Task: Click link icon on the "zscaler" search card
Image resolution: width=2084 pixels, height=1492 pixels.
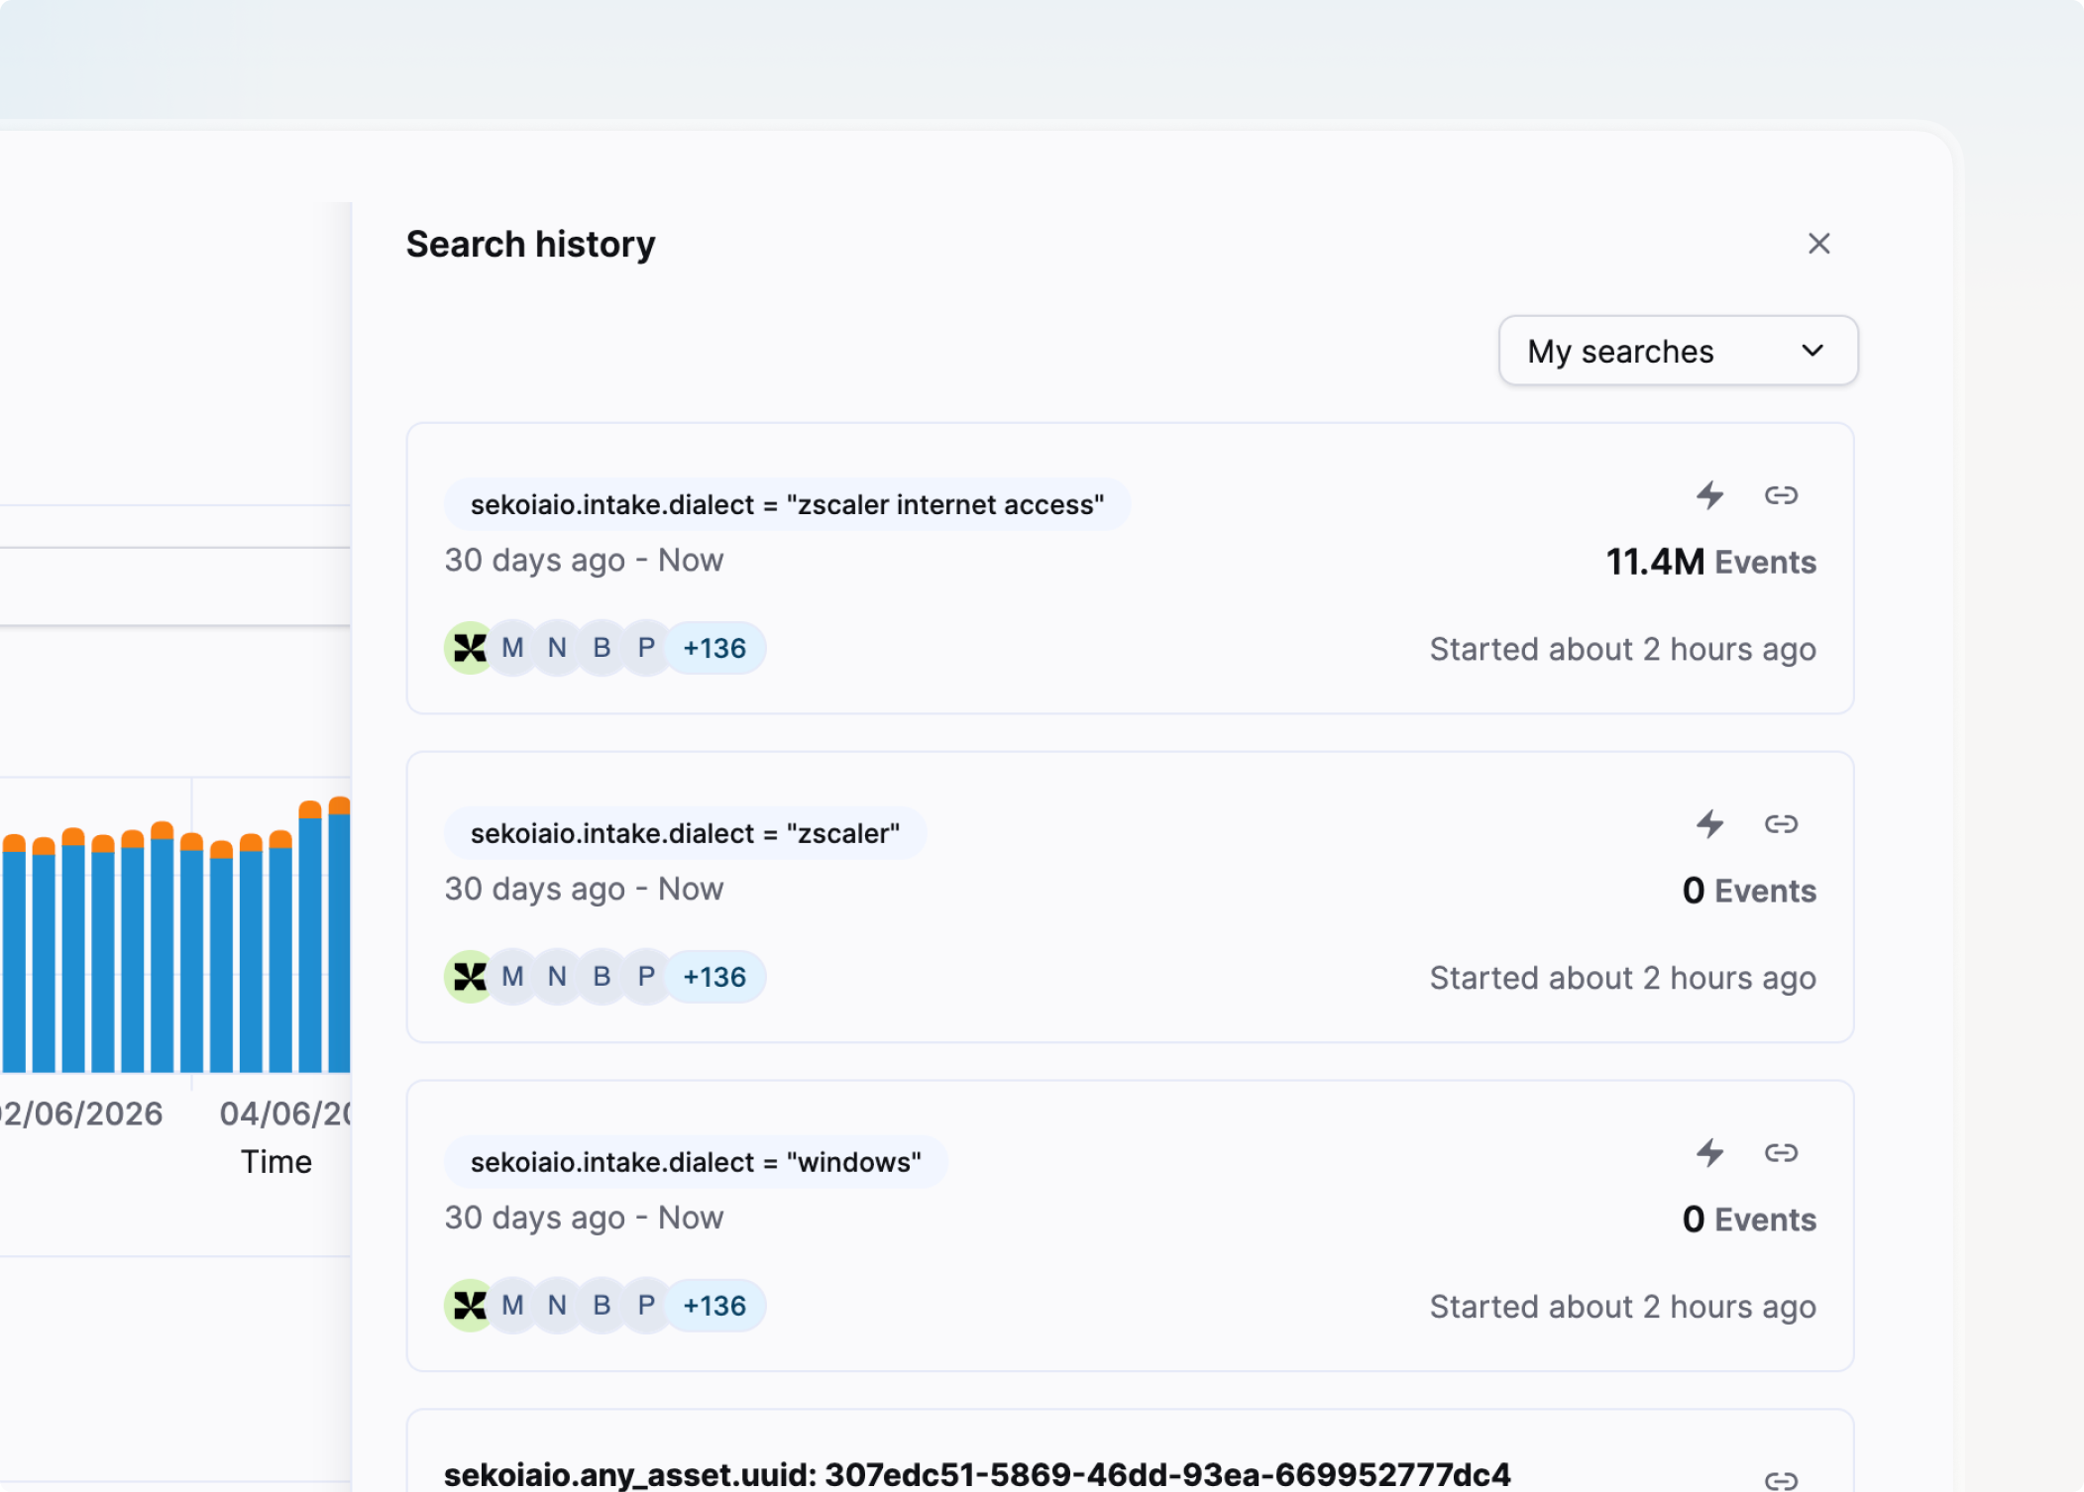Action: coord(1781,823)
